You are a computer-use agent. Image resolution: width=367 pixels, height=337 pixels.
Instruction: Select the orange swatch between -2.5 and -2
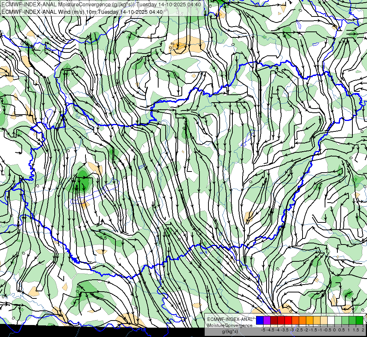(x=303, y=320)
